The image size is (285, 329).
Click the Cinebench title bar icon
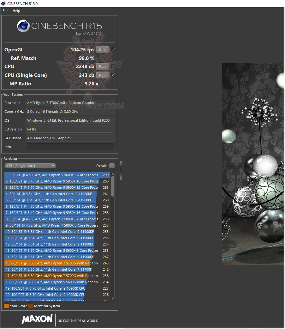(x=3, y=3)
